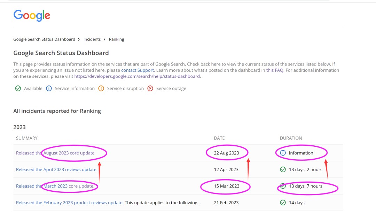Click the red Service outage legend icon
This screenshot has width=376, height=213.
(x=150, y=89)
